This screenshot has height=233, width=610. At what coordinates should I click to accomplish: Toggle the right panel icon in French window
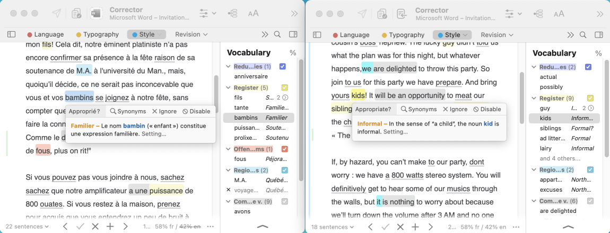pos(293,34)
